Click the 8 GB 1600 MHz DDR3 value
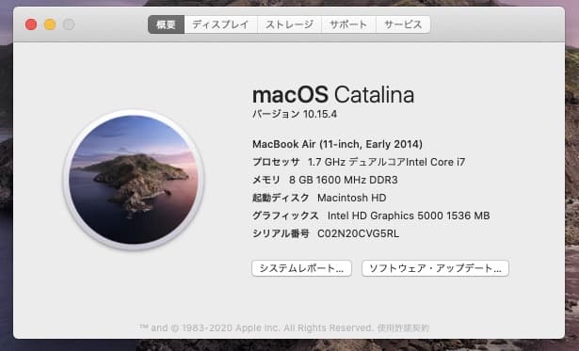 point(344,180)
